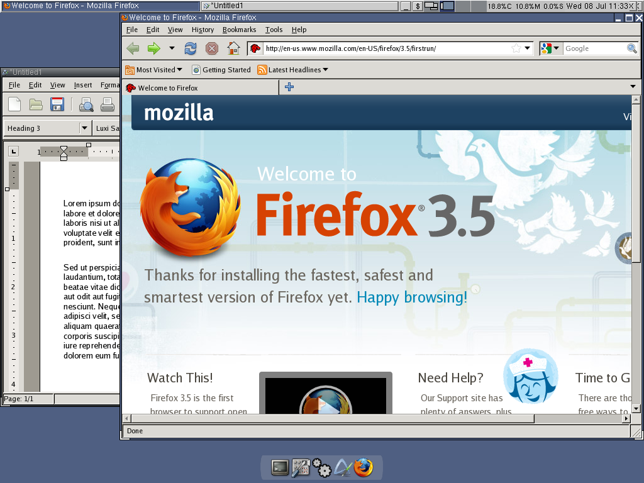Click in the Google search field
The width and height of the screenshot is (644, 483).
click(x=594, y=48)
